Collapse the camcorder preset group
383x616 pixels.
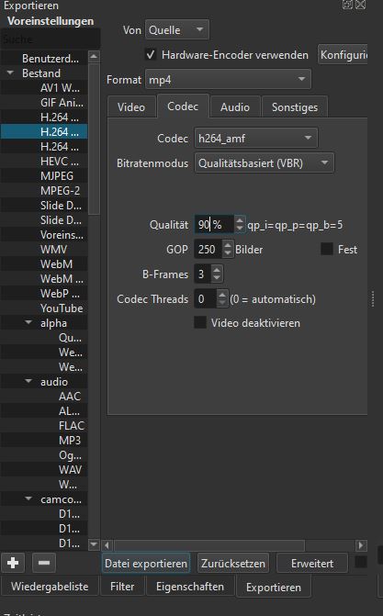click(28, 498)
